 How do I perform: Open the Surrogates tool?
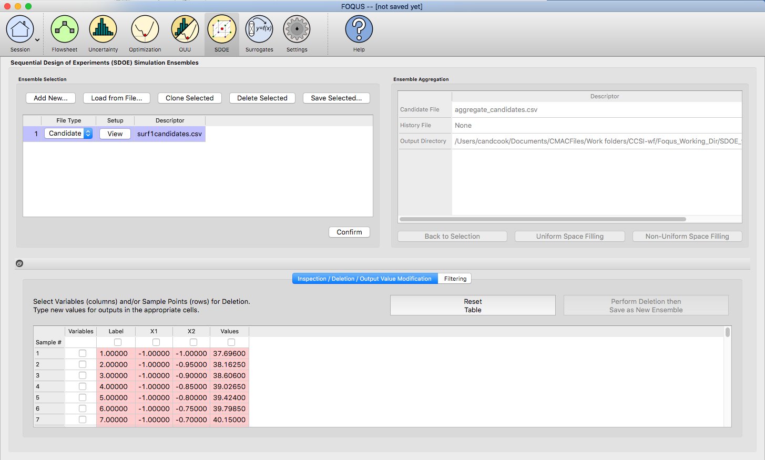pyautogui.click(x=259, y=29)
